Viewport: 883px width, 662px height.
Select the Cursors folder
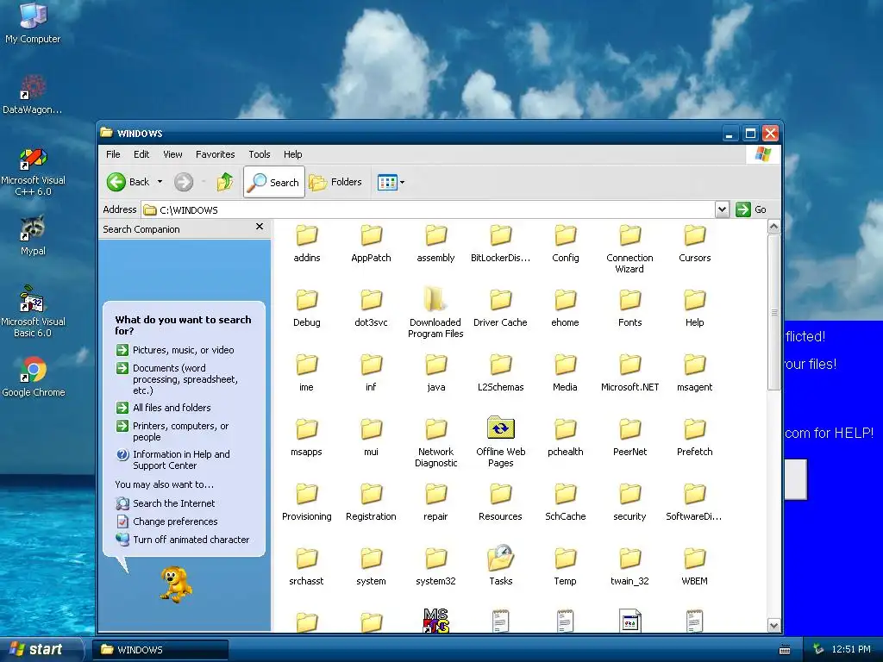click(694, 244)
